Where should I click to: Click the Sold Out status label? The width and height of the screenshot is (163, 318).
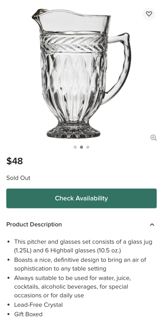click(x=18, y=178)
